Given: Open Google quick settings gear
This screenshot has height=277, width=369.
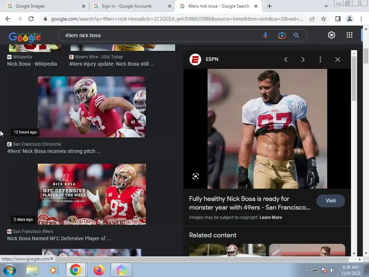Looking at the screenshot, I should [332, 35].
